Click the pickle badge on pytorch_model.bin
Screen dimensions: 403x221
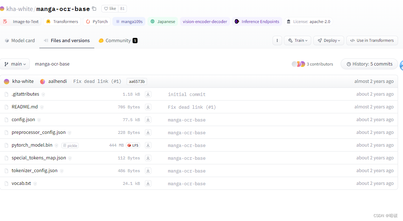(70, 146)
